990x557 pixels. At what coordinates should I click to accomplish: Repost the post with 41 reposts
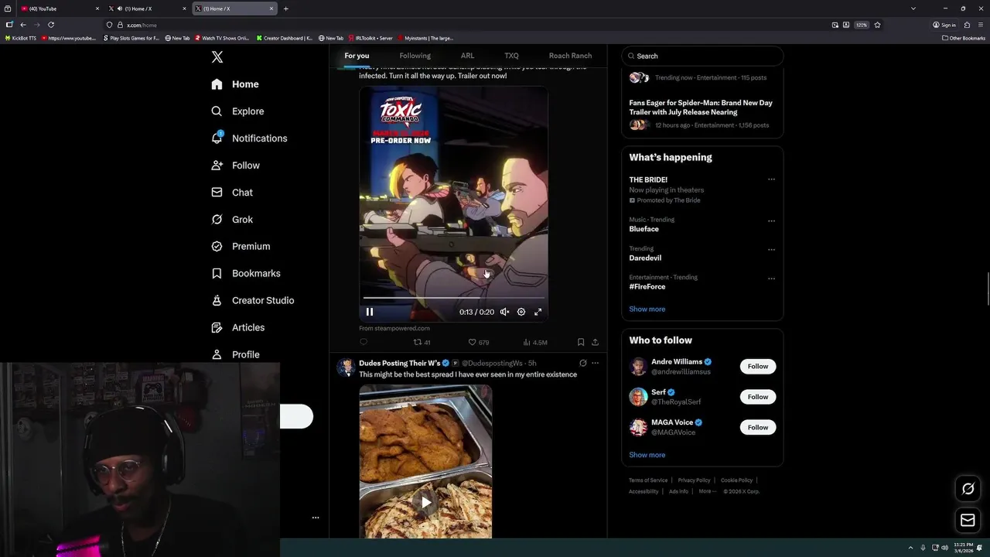(x=422, y=342)
